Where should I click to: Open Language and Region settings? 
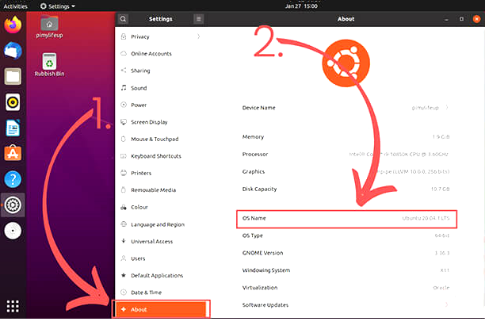click(x=160, y=224)
